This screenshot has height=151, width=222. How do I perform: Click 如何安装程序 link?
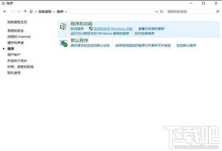(x=144, y=33)
